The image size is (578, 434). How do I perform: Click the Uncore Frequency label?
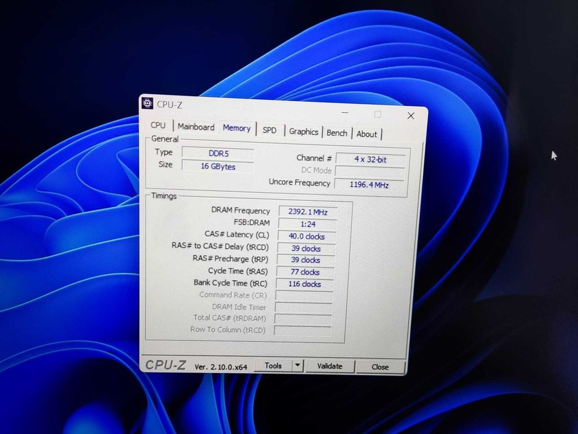[299, 182]
